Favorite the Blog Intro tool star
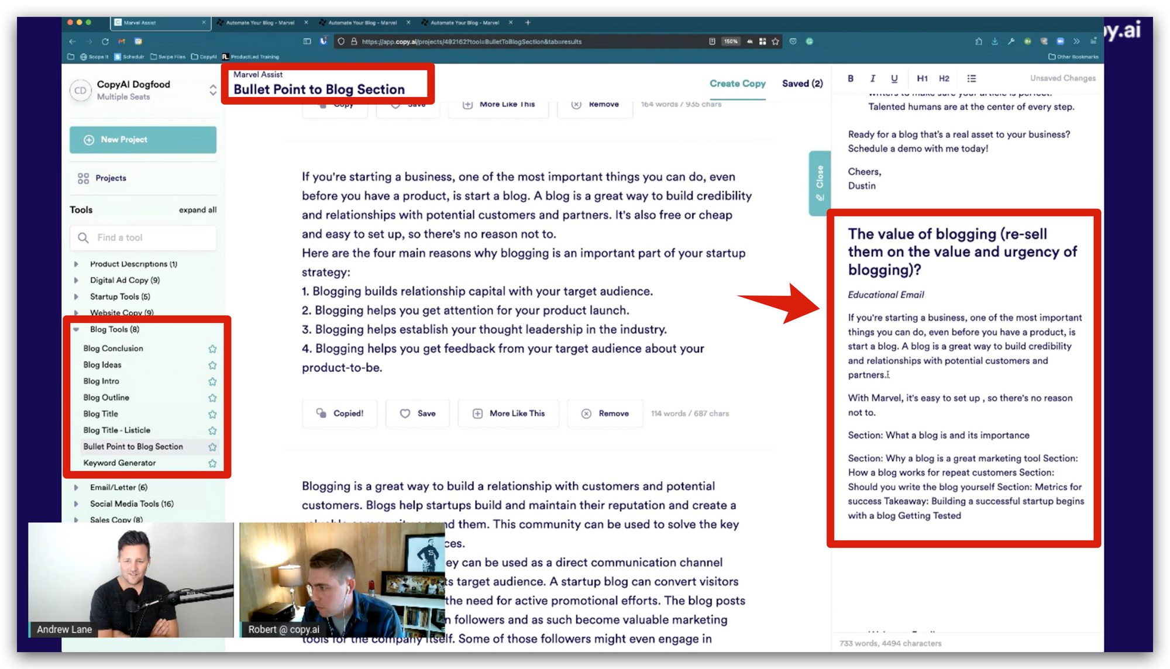 (212, 382)
